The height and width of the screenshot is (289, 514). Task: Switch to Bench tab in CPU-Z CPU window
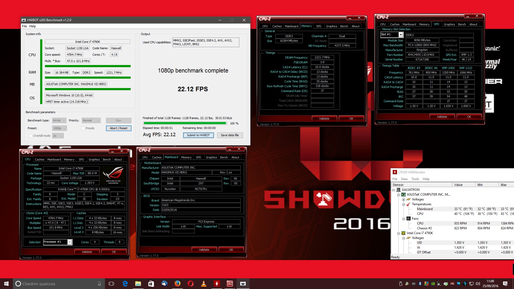(x=107, y=159)
